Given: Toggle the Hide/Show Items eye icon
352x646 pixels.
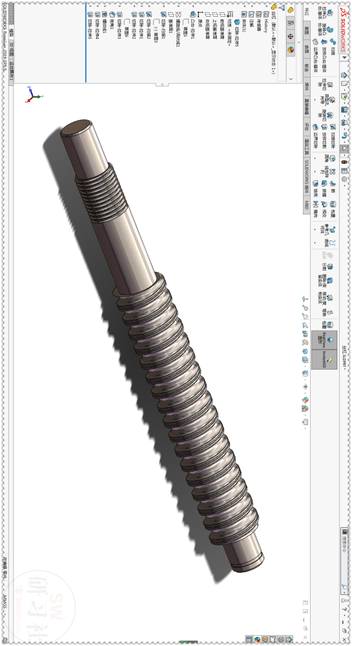Looking at the screenshot, I should [x=305, y=387].
